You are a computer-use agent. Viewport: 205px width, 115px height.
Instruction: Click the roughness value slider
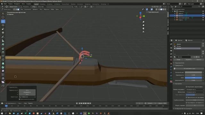point(193,80)
